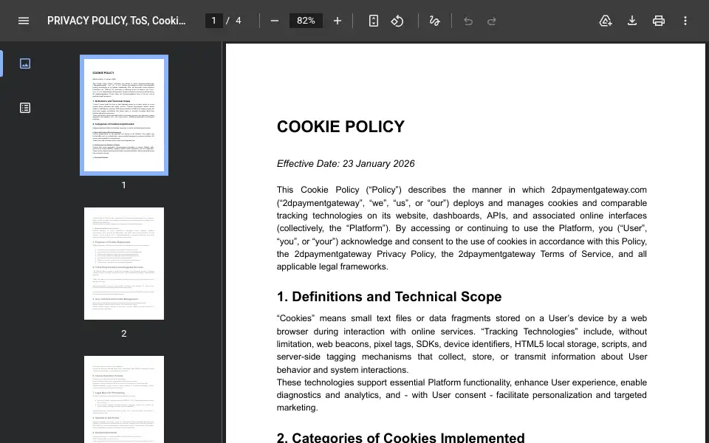The image size is (709, 443).
Task: Open the sidebar hamburger menu
Action: (x=24, y=21)
